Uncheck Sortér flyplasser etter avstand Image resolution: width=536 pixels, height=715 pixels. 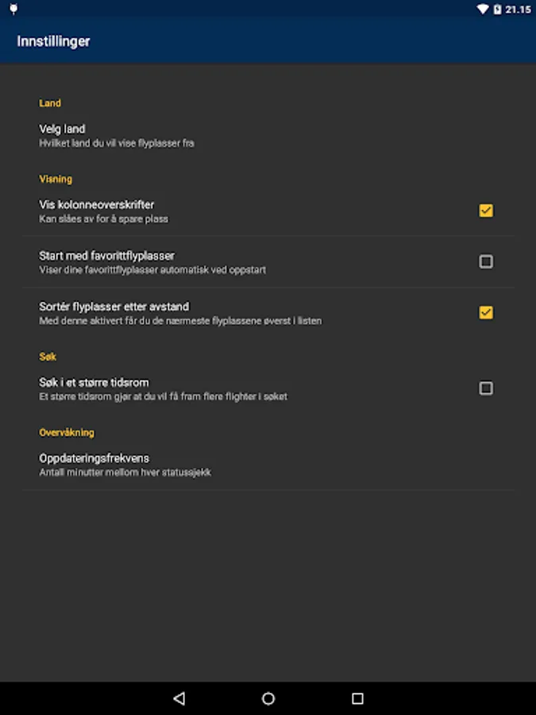click(x=486, y=312)
